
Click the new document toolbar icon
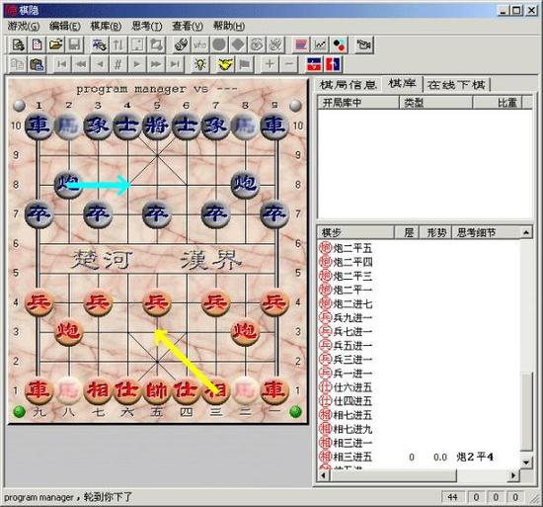(37, 44)
